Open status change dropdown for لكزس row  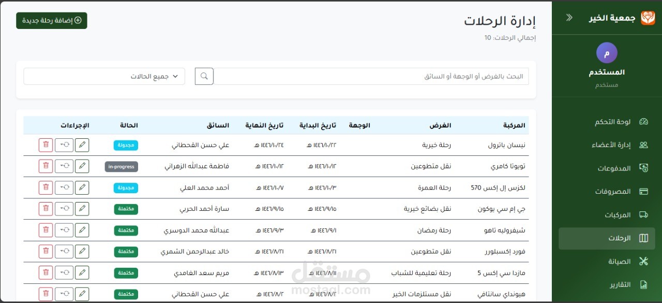(x=64, y=187)
